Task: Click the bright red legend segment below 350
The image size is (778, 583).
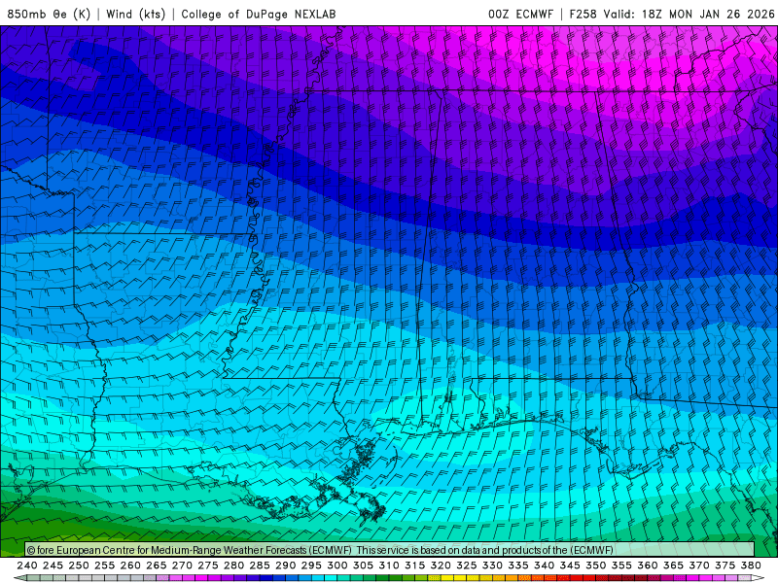Action: coord(589,578)
